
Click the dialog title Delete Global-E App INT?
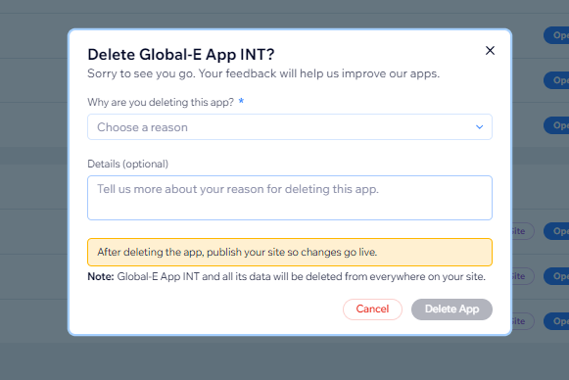click(x=181, y=55)
